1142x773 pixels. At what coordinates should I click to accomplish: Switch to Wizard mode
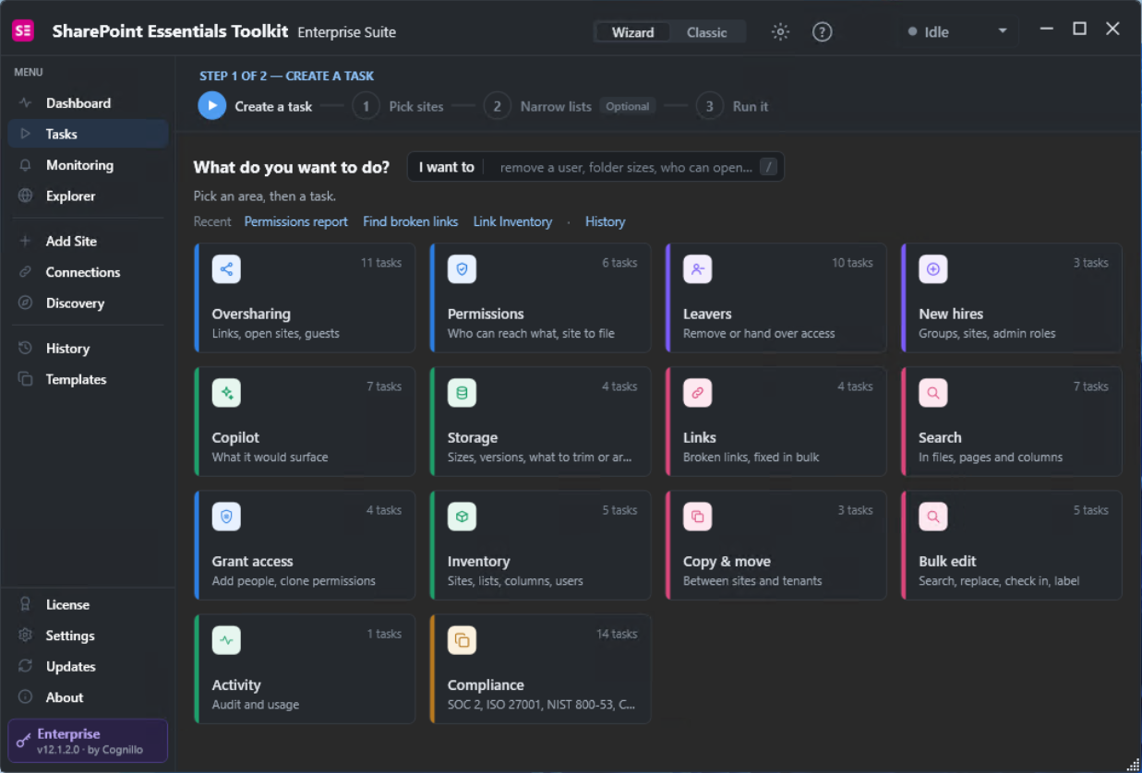point(632,32)
